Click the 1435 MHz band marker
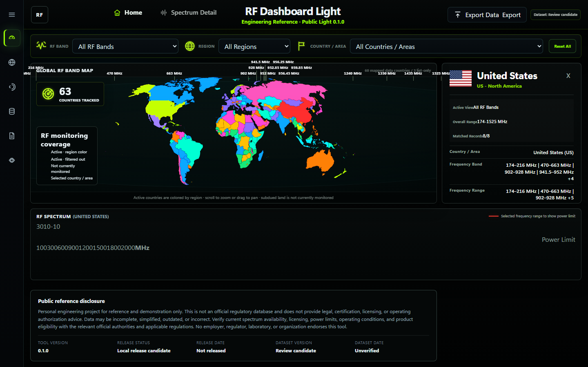 pos(413,73)
